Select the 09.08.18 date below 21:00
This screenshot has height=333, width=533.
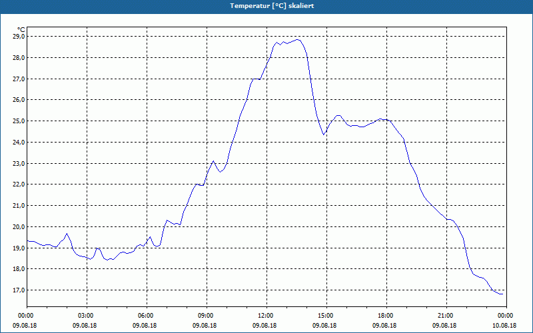pos(444,325)
